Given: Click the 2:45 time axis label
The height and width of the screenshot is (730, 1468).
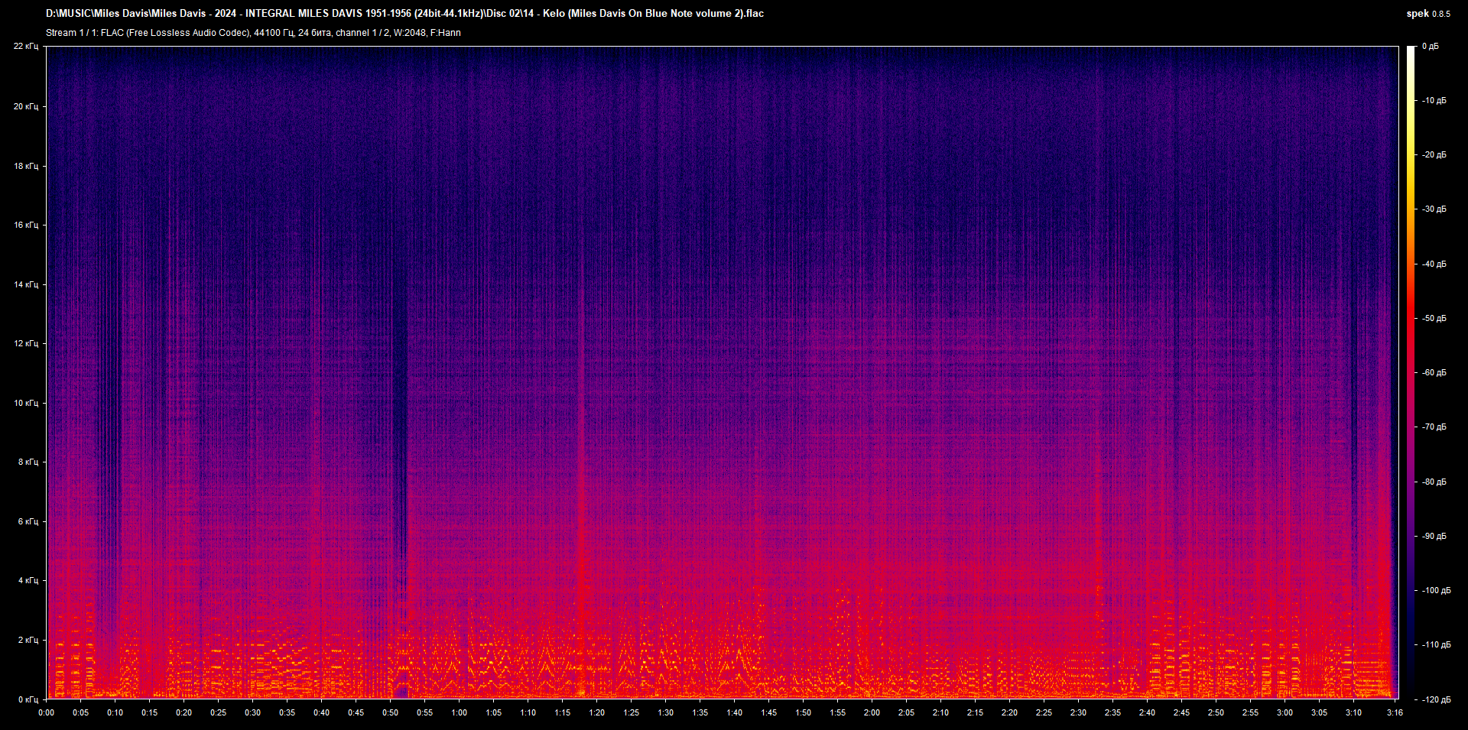Looking at the screenshot, I should (1181, 712).
